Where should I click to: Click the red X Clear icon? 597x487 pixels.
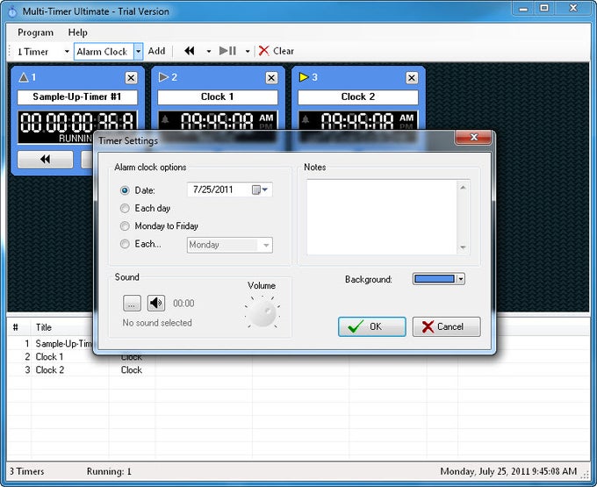[264, 51]
